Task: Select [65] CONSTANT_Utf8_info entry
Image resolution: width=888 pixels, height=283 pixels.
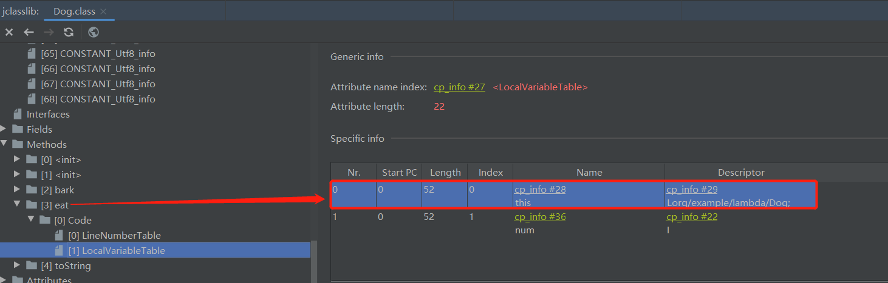Action: pos(98,53)
